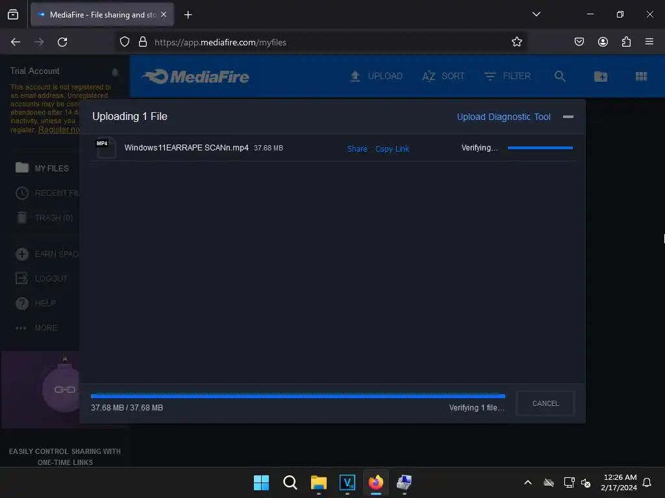Minimize the upload dialog with the dash icon
Image resolution: width=665 pixels, height=498 pixels.
[568, 117]
